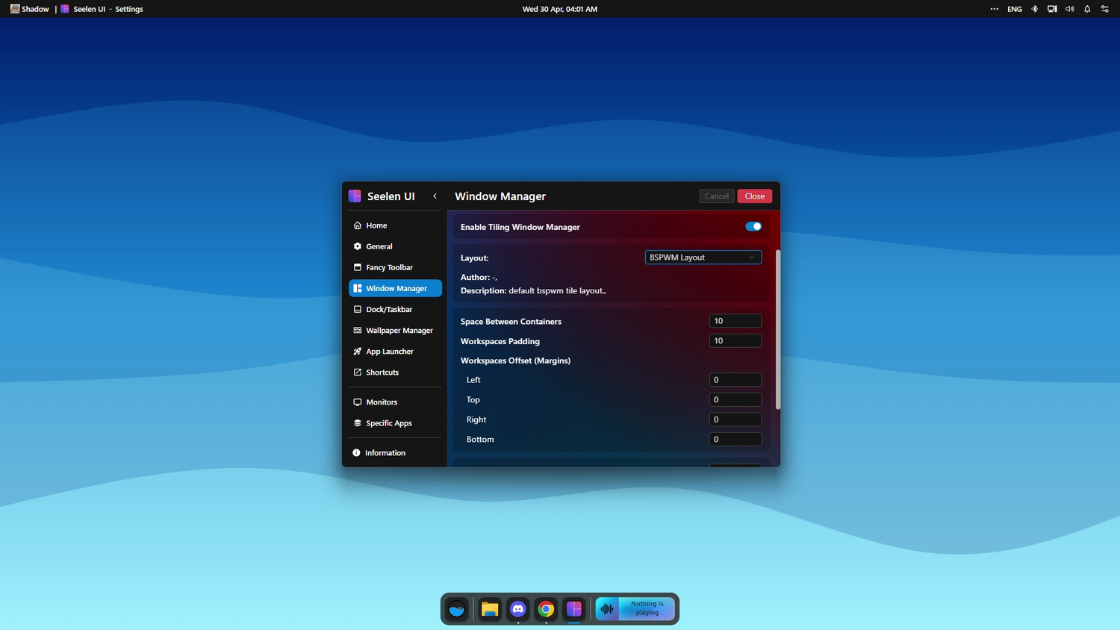
Task: Launch Google Chrome from the dock
Action: point(546,609)
